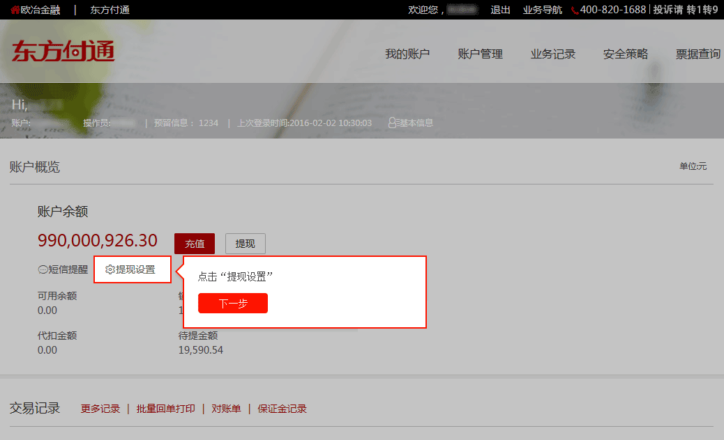The image size is (724, 440).
Task: Click the 更多记录 link
Action: (x=100, y=409)
